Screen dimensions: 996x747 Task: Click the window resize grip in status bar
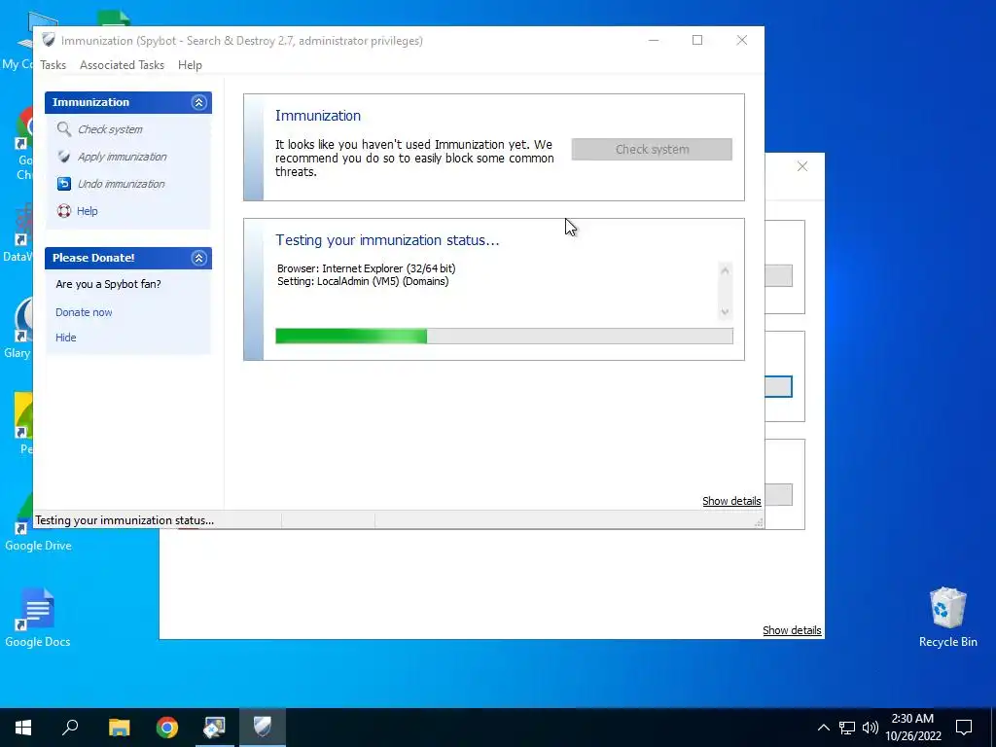click(758, 522)
